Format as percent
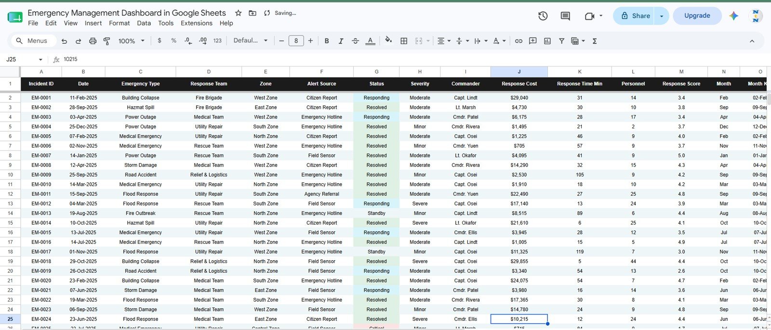The height and width of the screenshot is (330, 771). pyautogui.click(x=173, y=41)
